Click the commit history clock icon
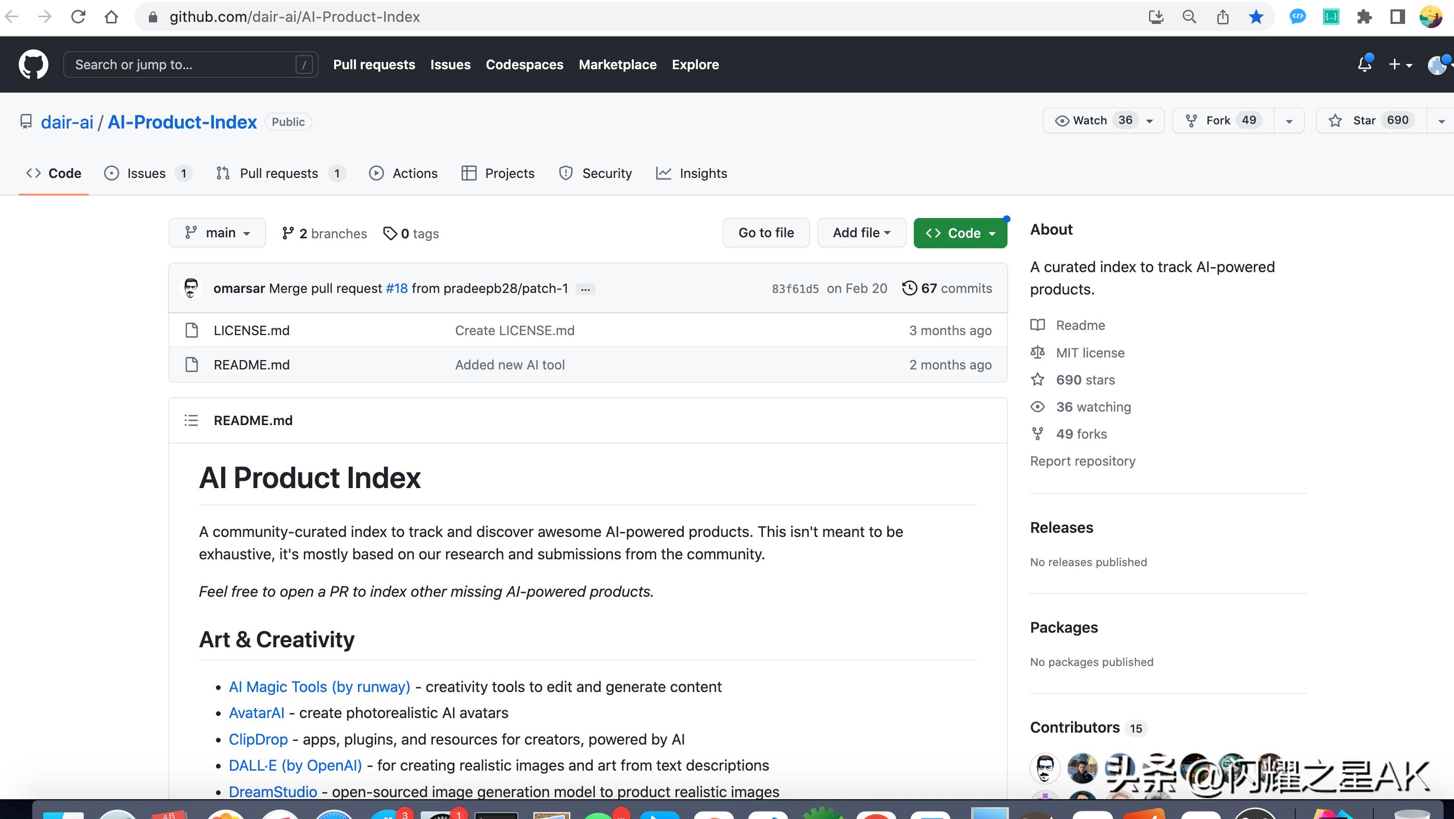Screen dimensions: 1454x819 tap(909, 288)
